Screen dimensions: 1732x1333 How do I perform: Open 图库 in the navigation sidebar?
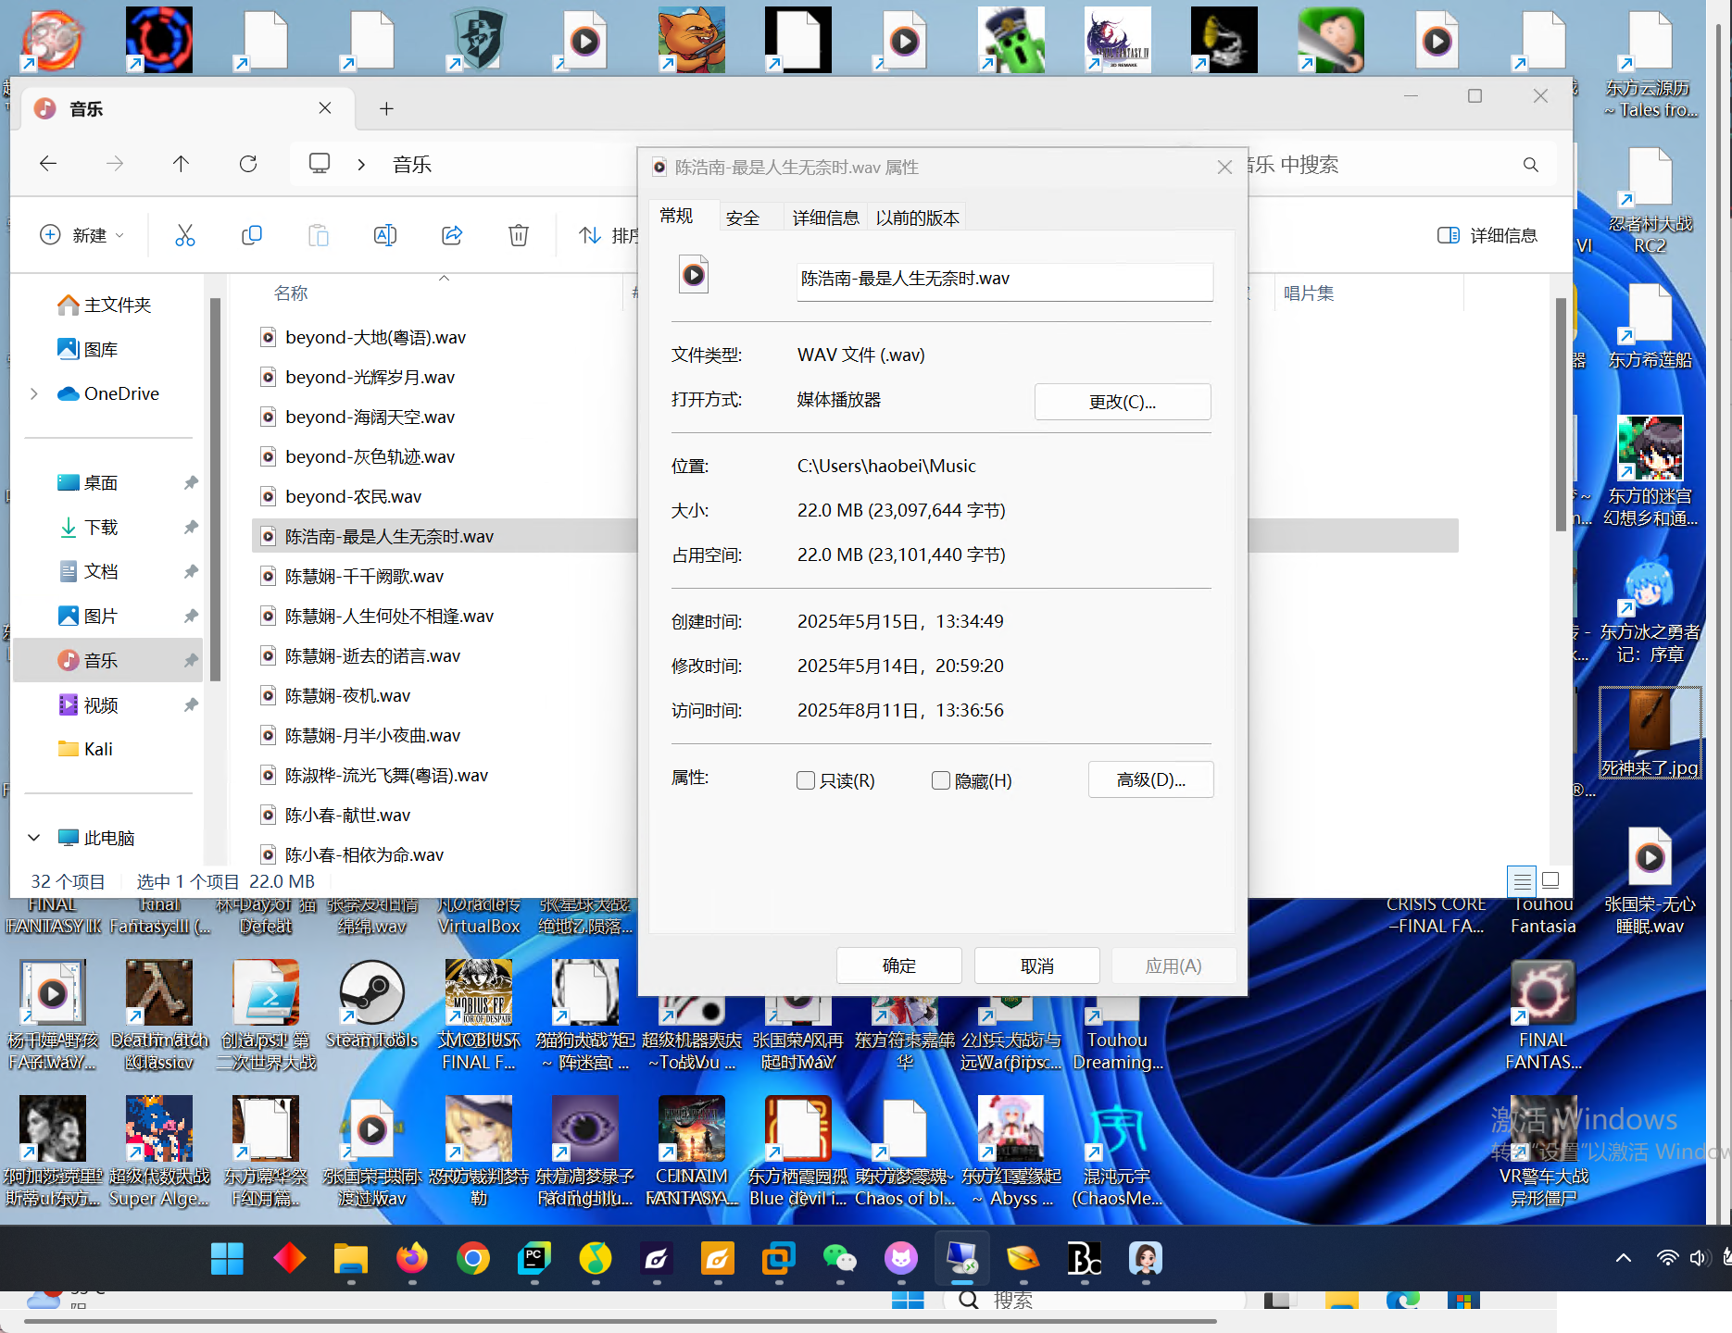click(101, 349)
